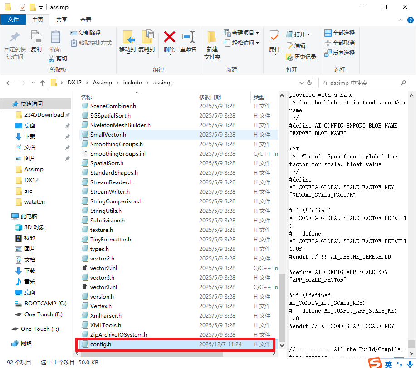Screen dimensions: 416x368
Task: Click the New Folder (新建文件夹) icon
Action: (212, 38)
